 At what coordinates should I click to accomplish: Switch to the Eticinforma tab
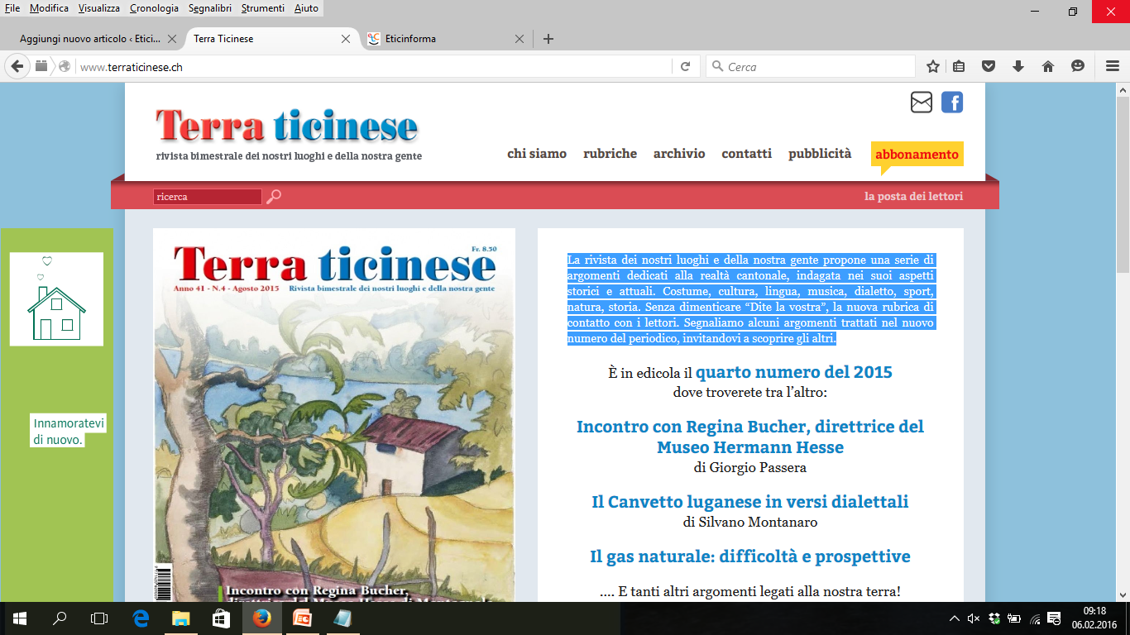pos(447,39)
